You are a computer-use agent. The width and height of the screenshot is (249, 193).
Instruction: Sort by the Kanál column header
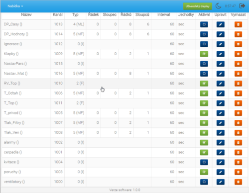(58, 14)
